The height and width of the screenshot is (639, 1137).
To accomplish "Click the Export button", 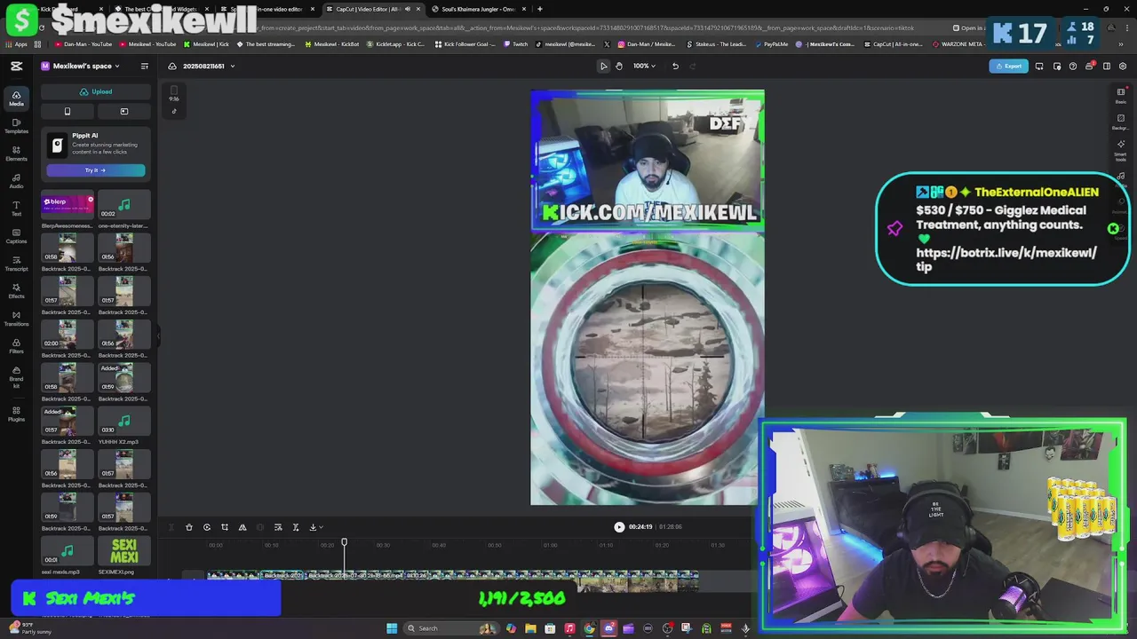I will (x=1008, y=66).
